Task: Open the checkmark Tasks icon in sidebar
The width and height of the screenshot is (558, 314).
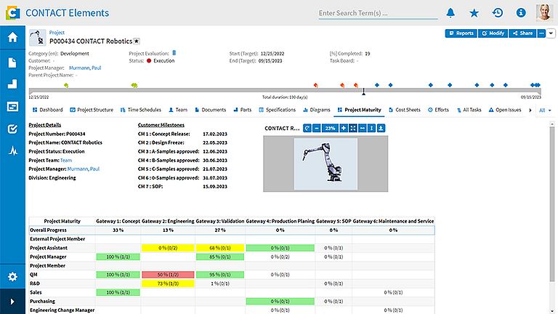Action: 12,129
